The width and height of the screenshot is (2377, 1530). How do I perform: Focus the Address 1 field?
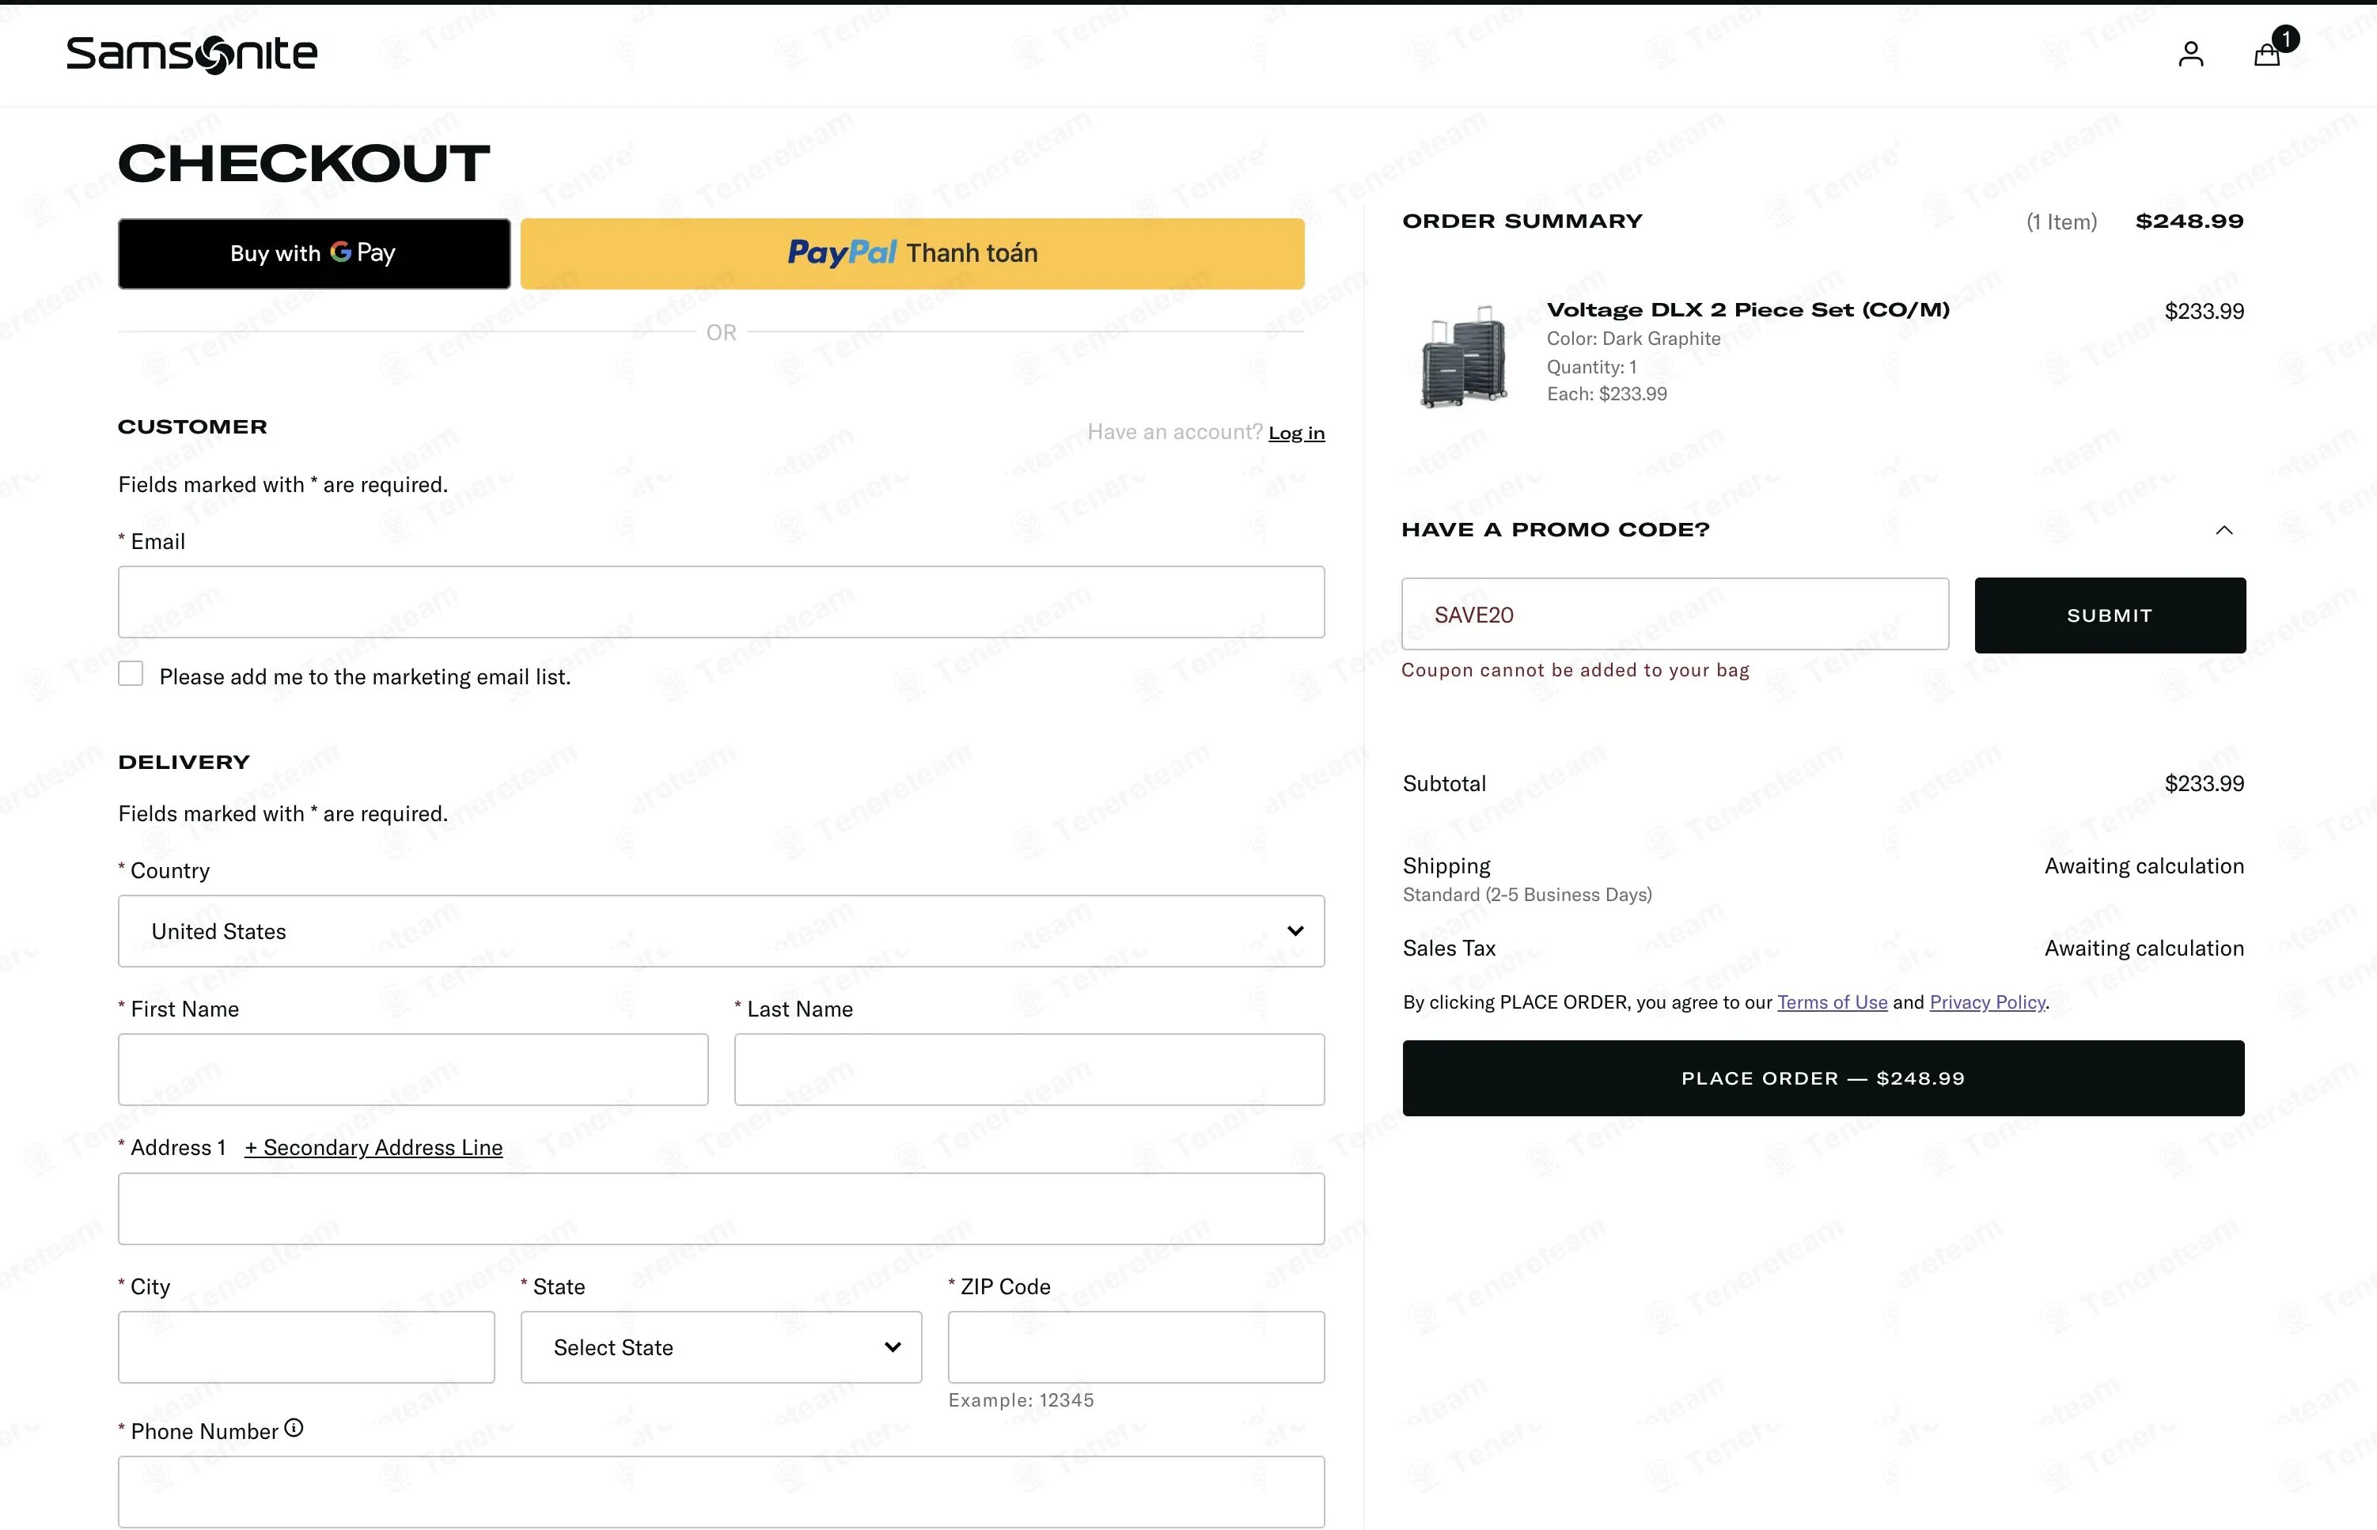tap(722, 1208)
